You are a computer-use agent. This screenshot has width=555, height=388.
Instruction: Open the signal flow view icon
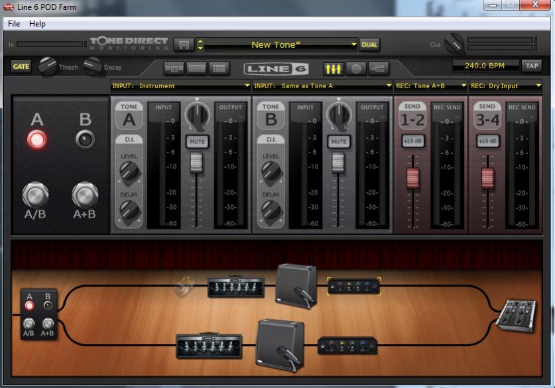379,68
